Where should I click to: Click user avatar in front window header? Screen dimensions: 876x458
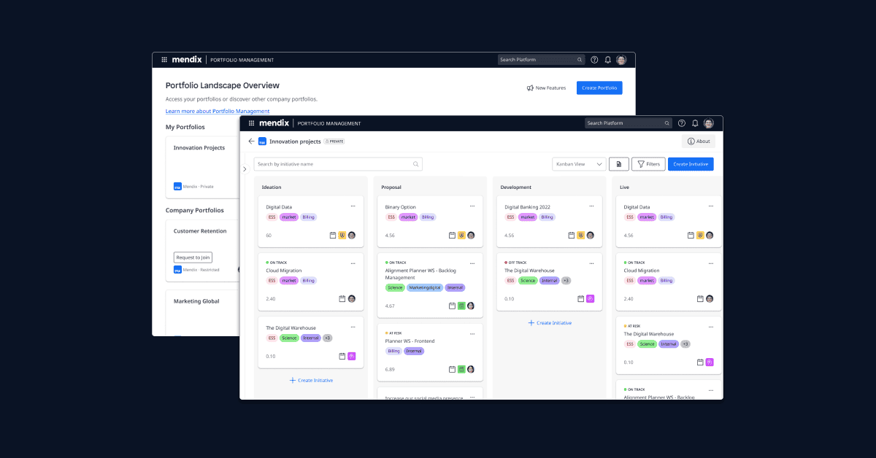tap(708, 123)
